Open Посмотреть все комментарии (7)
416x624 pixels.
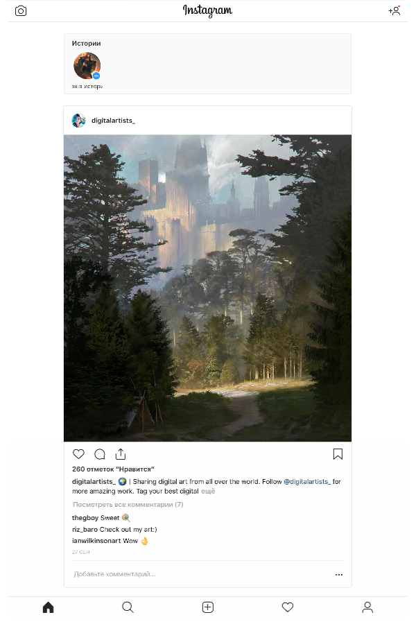pos(128,504)
